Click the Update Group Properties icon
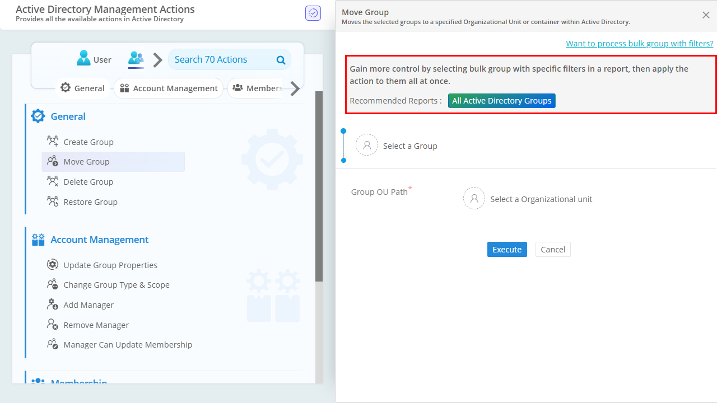 [53, 265]
